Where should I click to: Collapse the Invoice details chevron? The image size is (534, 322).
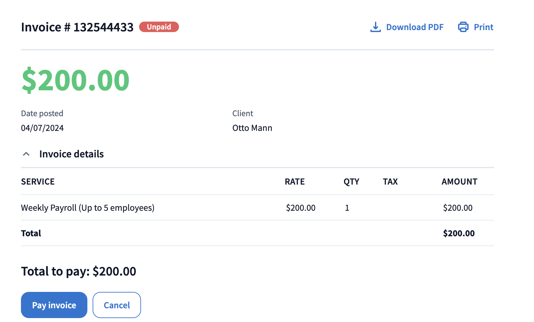point(26,154)
